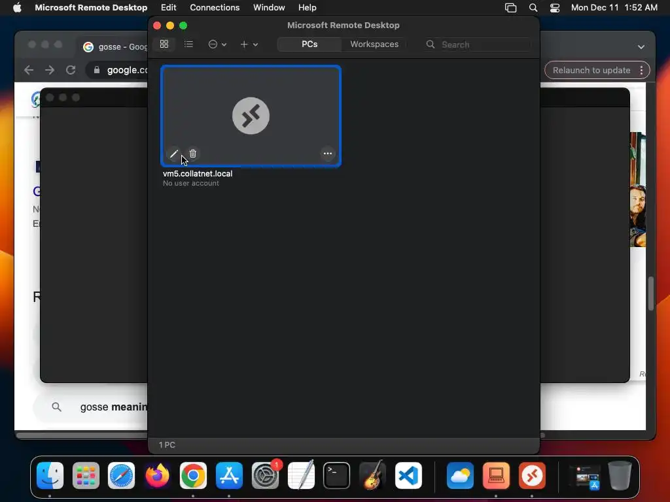Open System Settings from the Dock
Viewport: 670px width, 502px height.
click(265, 476)
